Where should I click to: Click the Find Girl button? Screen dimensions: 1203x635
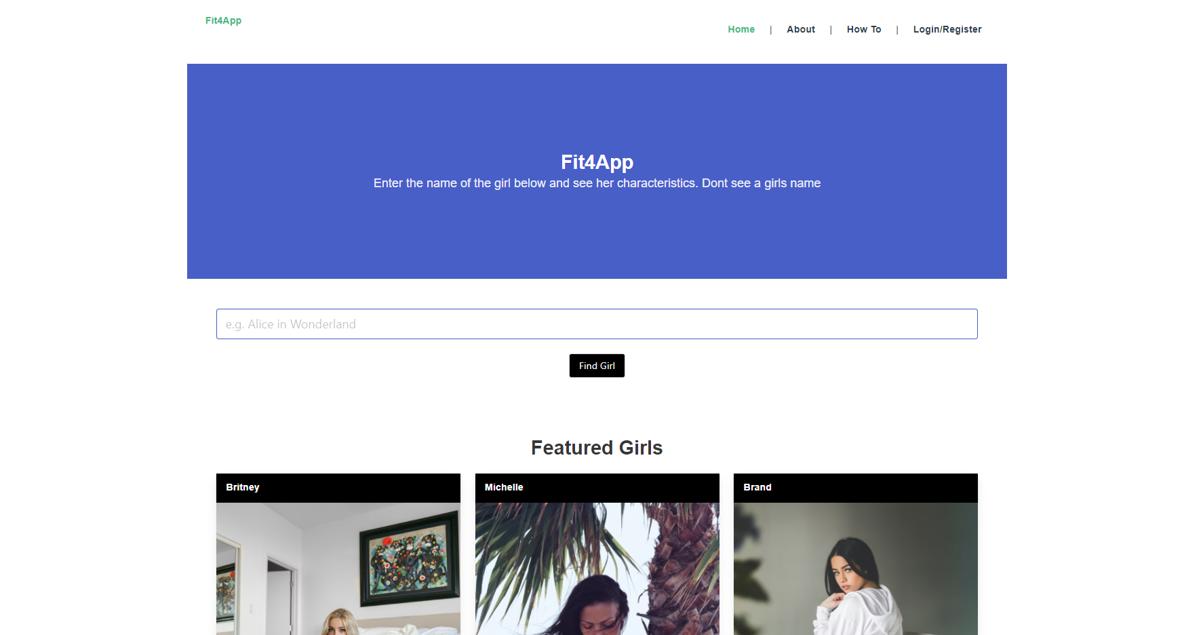pos(597,366)
